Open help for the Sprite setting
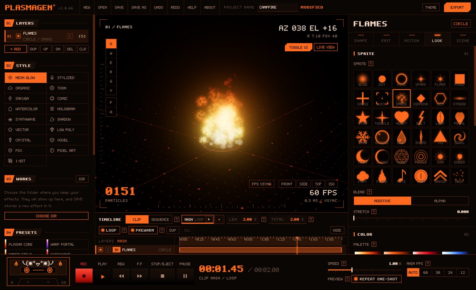Image resolution: width=476 pixels, height=290 pixels. click(371, 64)
